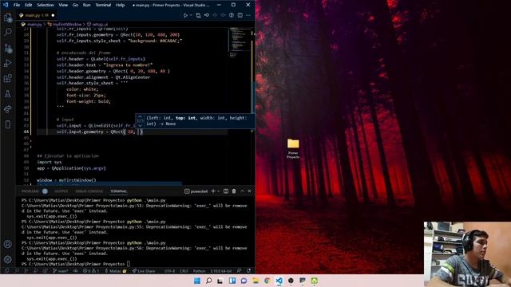Open the Widgets taskbar icon
Screen dimensions: 511x287
[232, 281]
